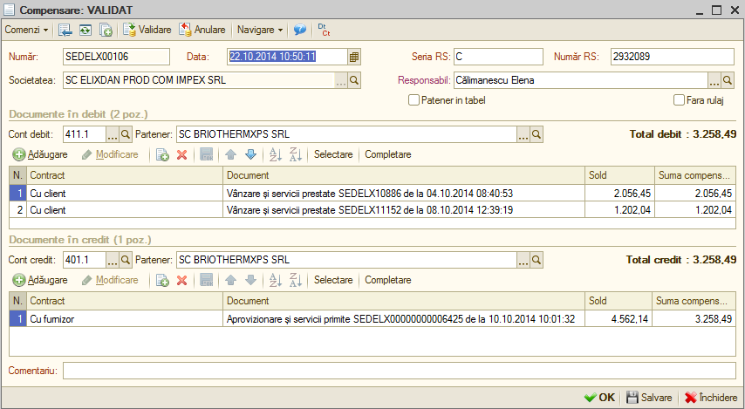This screenshot has width=745, height=409.
Task: Expand the Navigare dropdown menu
Action: point(260,30)
